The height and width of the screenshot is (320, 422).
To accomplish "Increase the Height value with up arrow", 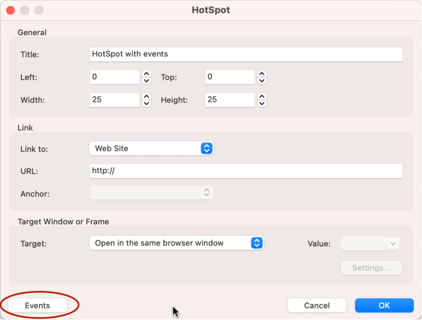I will [262, 97].
